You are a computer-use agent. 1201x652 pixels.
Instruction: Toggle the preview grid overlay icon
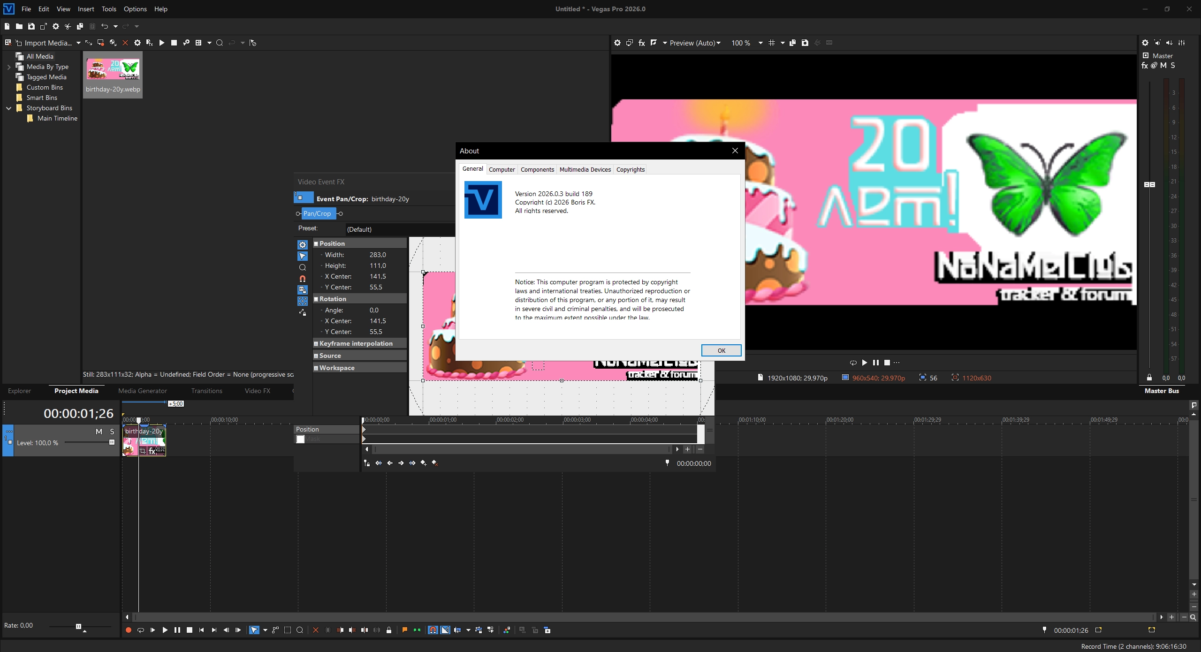coord(772,43)
